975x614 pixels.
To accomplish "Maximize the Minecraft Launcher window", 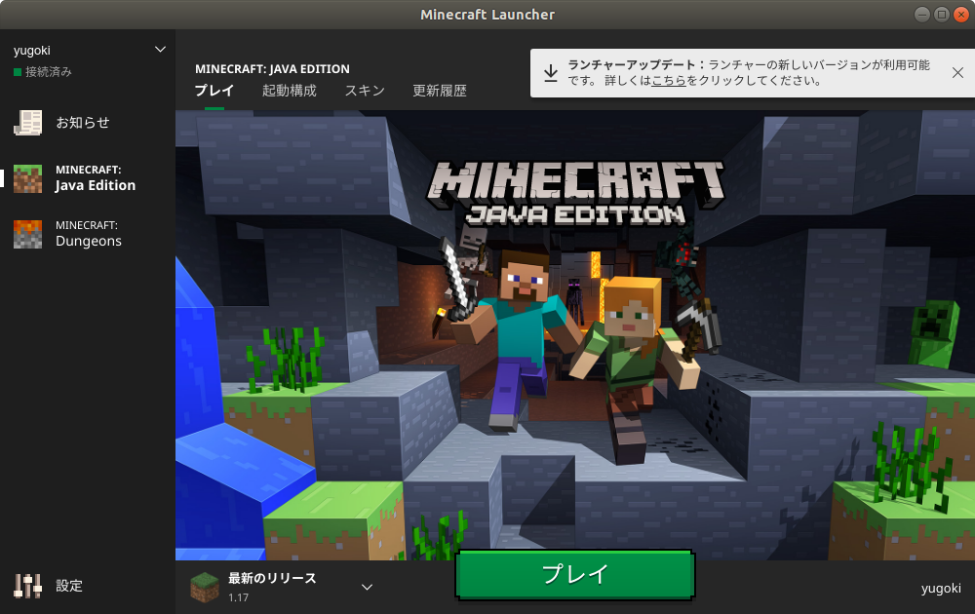I will pos(942,15).
